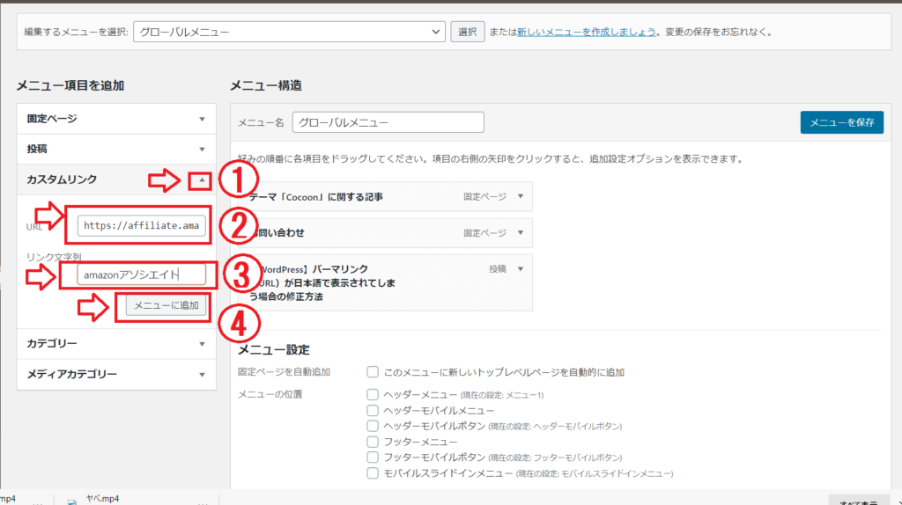Check the ヘッダーモバイルボタン checkbox
This screenshot has height=505, width=902.
pos(373,426)
